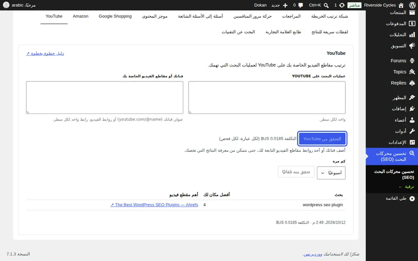Click the SEO magnifier icon in sidebar
This screenshot has height=261, width=418.
click(412, 154)
